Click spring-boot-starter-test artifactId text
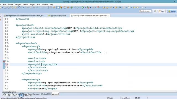Image resolution: width=177 pixels, height=99 pixels. 64,86
